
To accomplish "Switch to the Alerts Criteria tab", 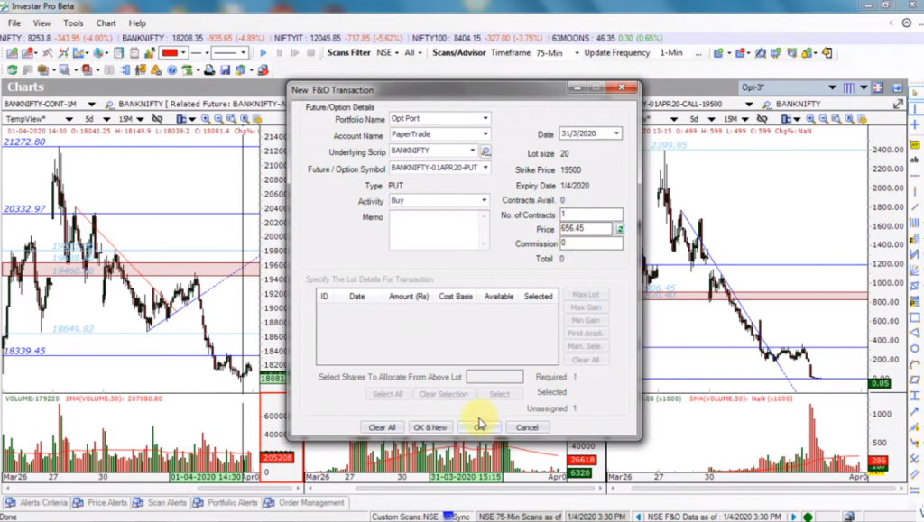I will [36, 503].
